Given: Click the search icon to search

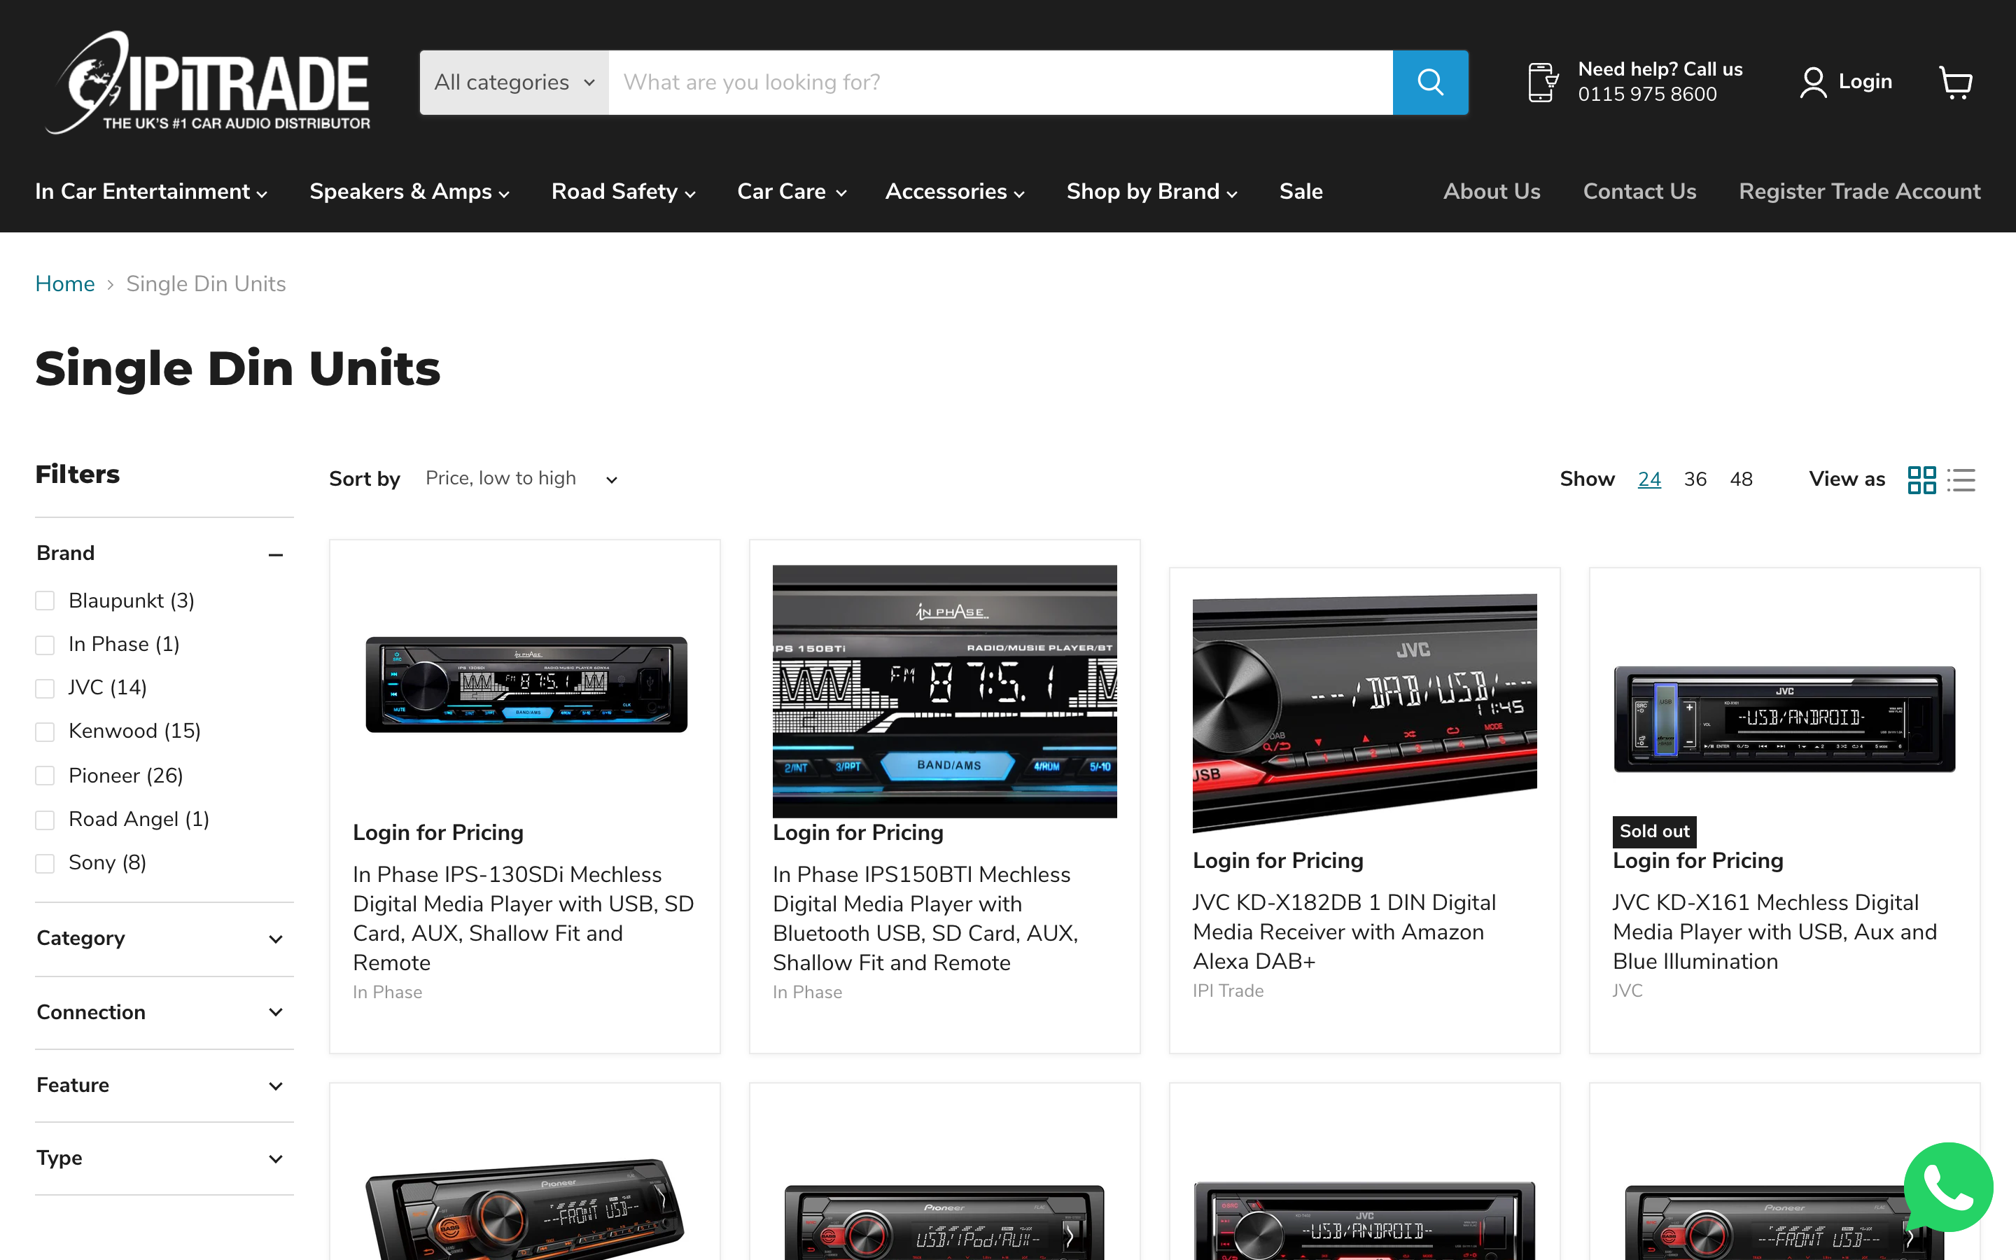Looking at the screenshot, I should click(x=1431, y=83).
